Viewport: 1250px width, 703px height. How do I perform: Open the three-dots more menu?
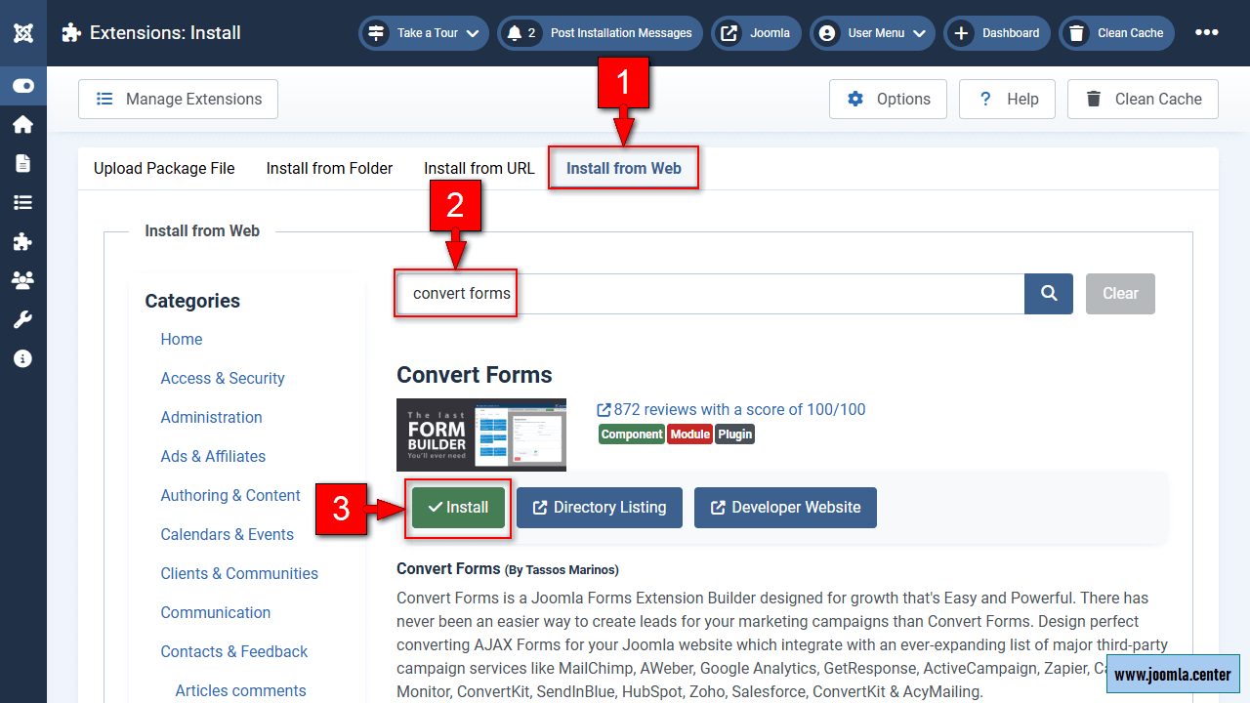(1207, 32)
